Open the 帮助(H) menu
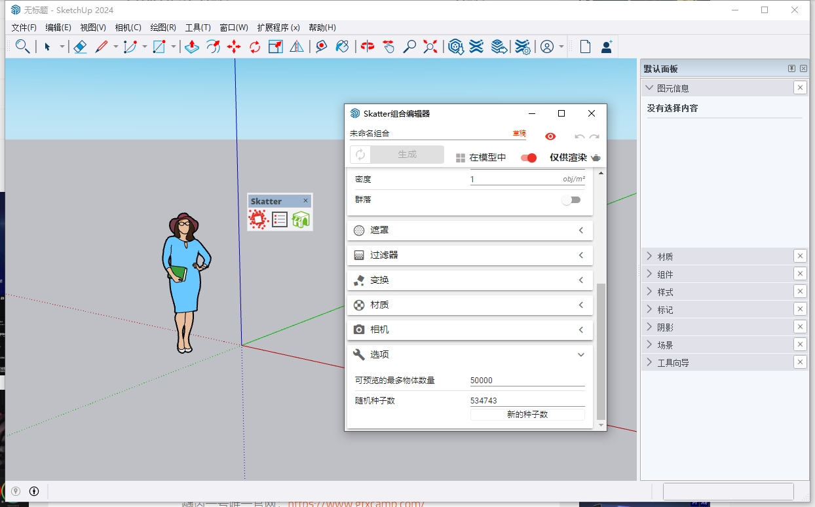This screenshot has height=507, width=815. pyautogui.click(x=322, y=28)
